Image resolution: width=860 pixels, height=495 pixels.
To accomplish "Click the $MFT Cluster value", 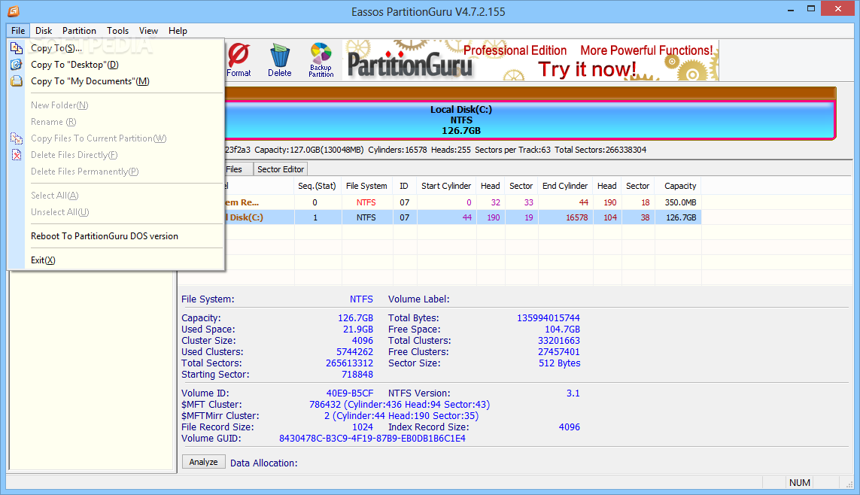I will (400, 405).
